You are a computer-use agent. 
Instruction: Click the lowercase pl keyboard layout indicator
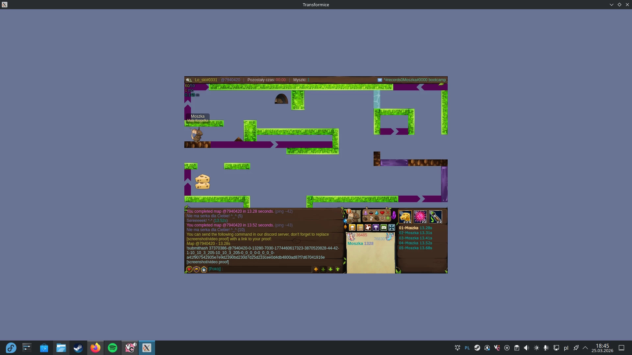pyautogui.click(x=566, y=348)
